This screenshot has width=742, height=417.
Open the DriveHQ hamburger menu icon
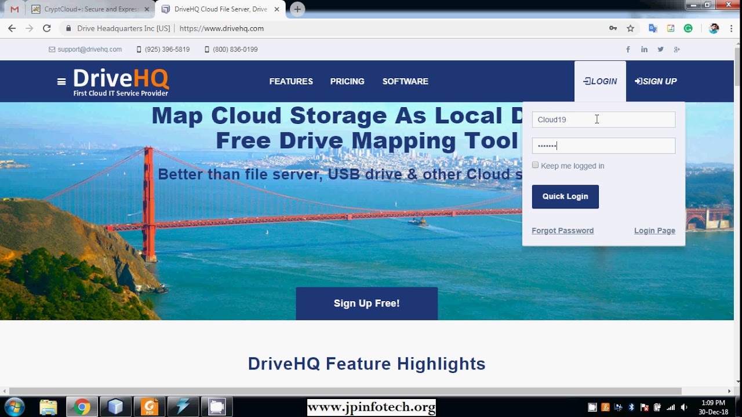click(61, 82)
